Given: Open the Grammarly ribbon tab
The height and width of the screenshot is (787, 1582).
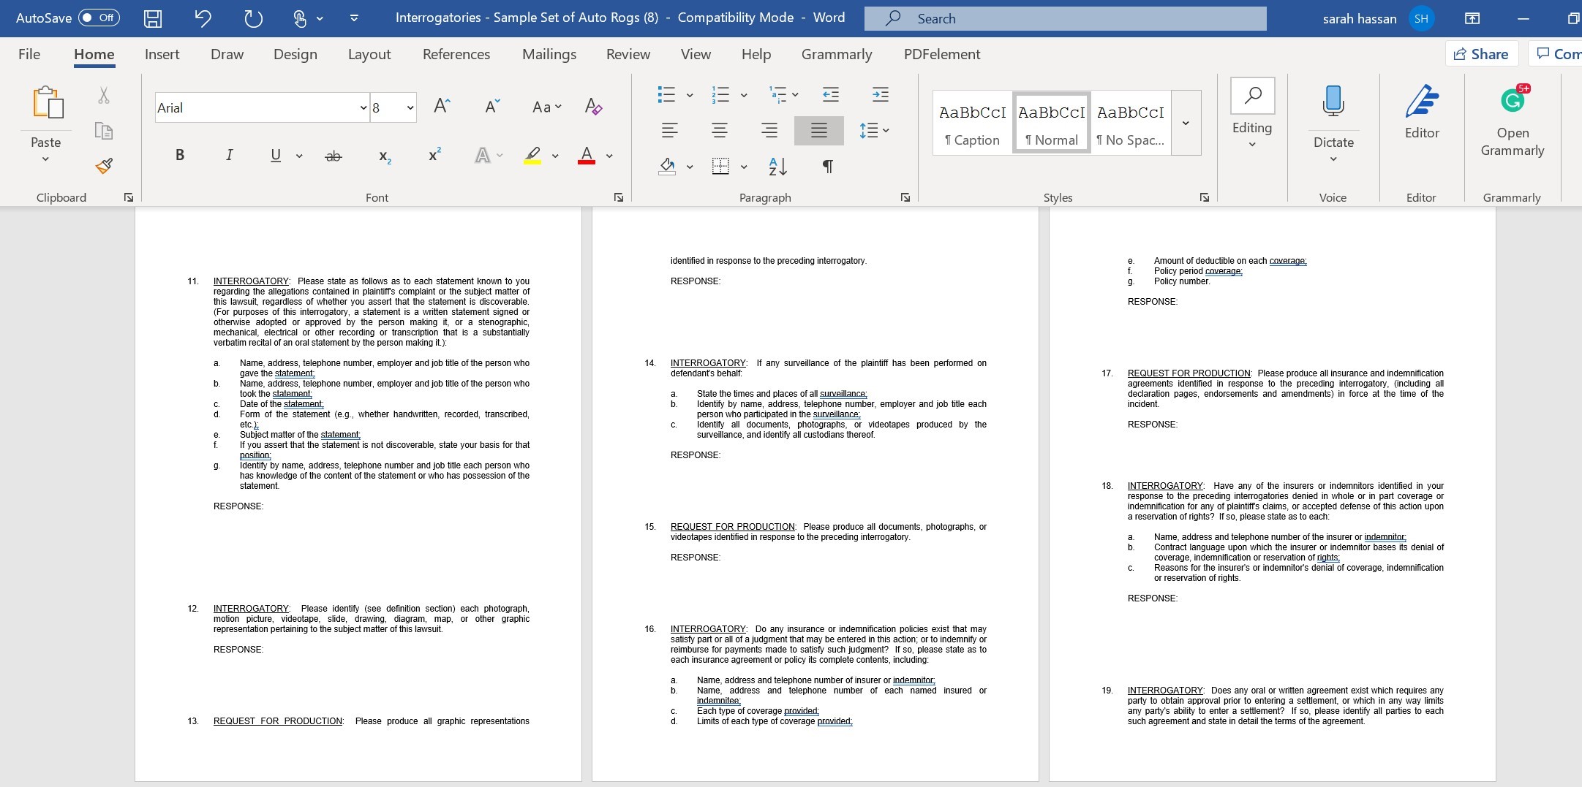Looking at the screenshot, I should (x=836, y=54).
